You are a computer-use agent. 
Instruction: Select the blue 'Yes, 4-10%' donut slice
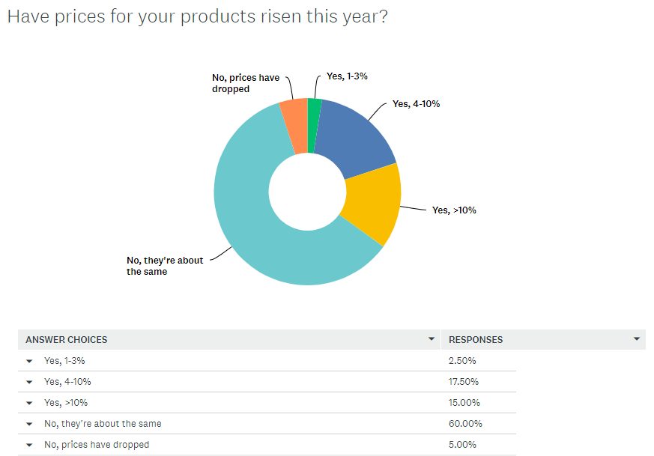[354, 138]
